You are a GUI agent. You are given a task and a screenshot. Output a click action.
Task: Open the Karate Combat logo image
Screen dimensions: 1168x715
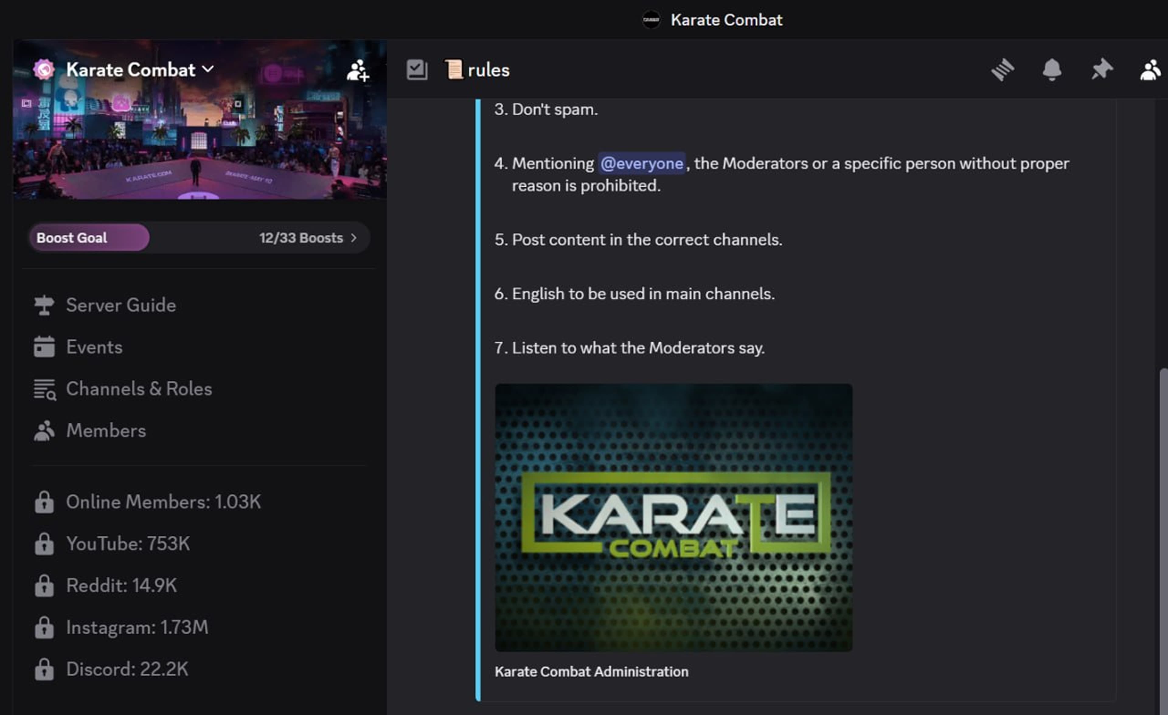point(674,517)
